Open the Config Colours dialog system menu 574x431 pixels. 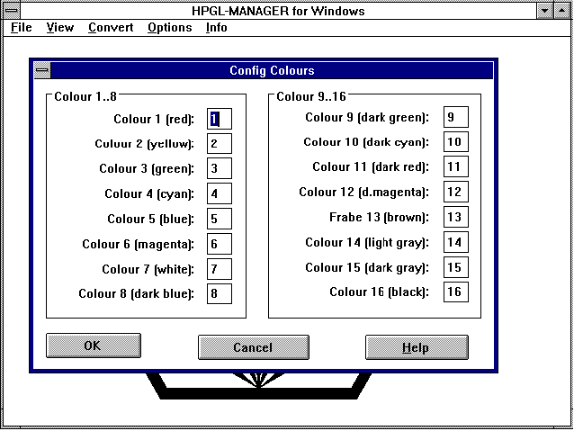[x=41, y=71]
